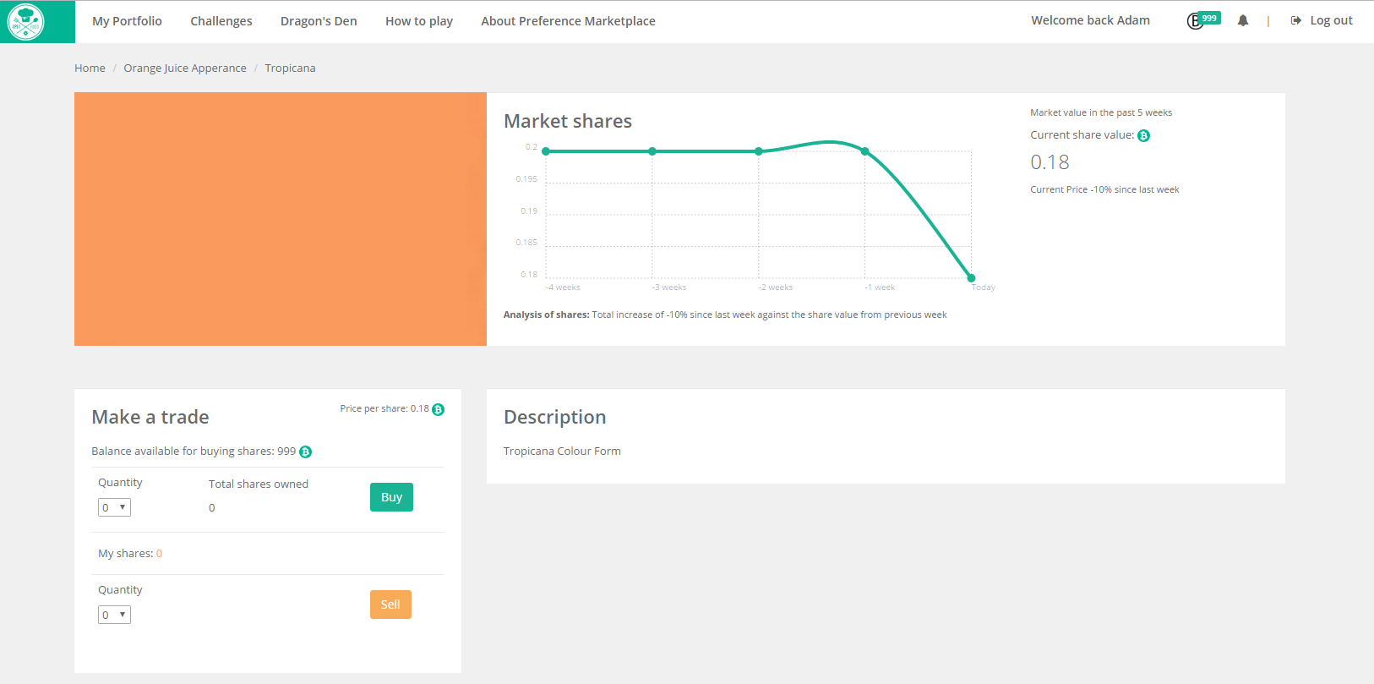Click the orange Tropicana product image
Screen dimensions: 1374x684
(280, 219)
